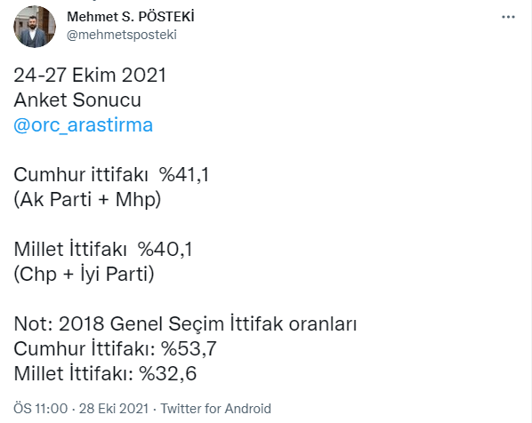Click the 28 Eki 2021 date
The height and width of the screenshot is (423, 532).
point(114,409)
